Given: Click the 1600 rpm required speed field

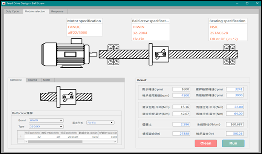Looking at the screenshot, I should coord(181,89).
